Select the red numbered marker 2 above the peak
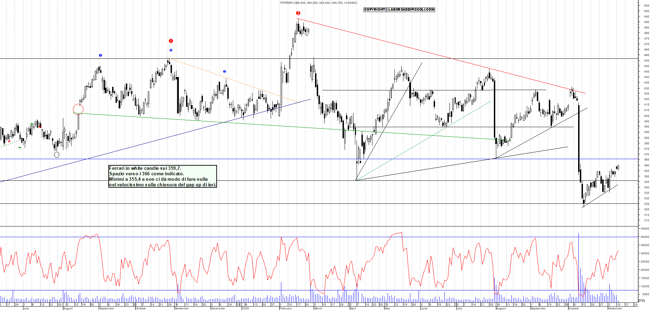The height and width of the screenshot is (310, 650). (x=298, y=13)
